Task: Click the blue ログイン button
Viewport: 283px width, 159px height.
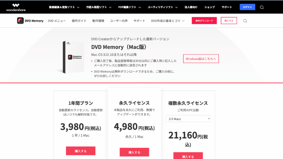Action: tap(247, 7)
